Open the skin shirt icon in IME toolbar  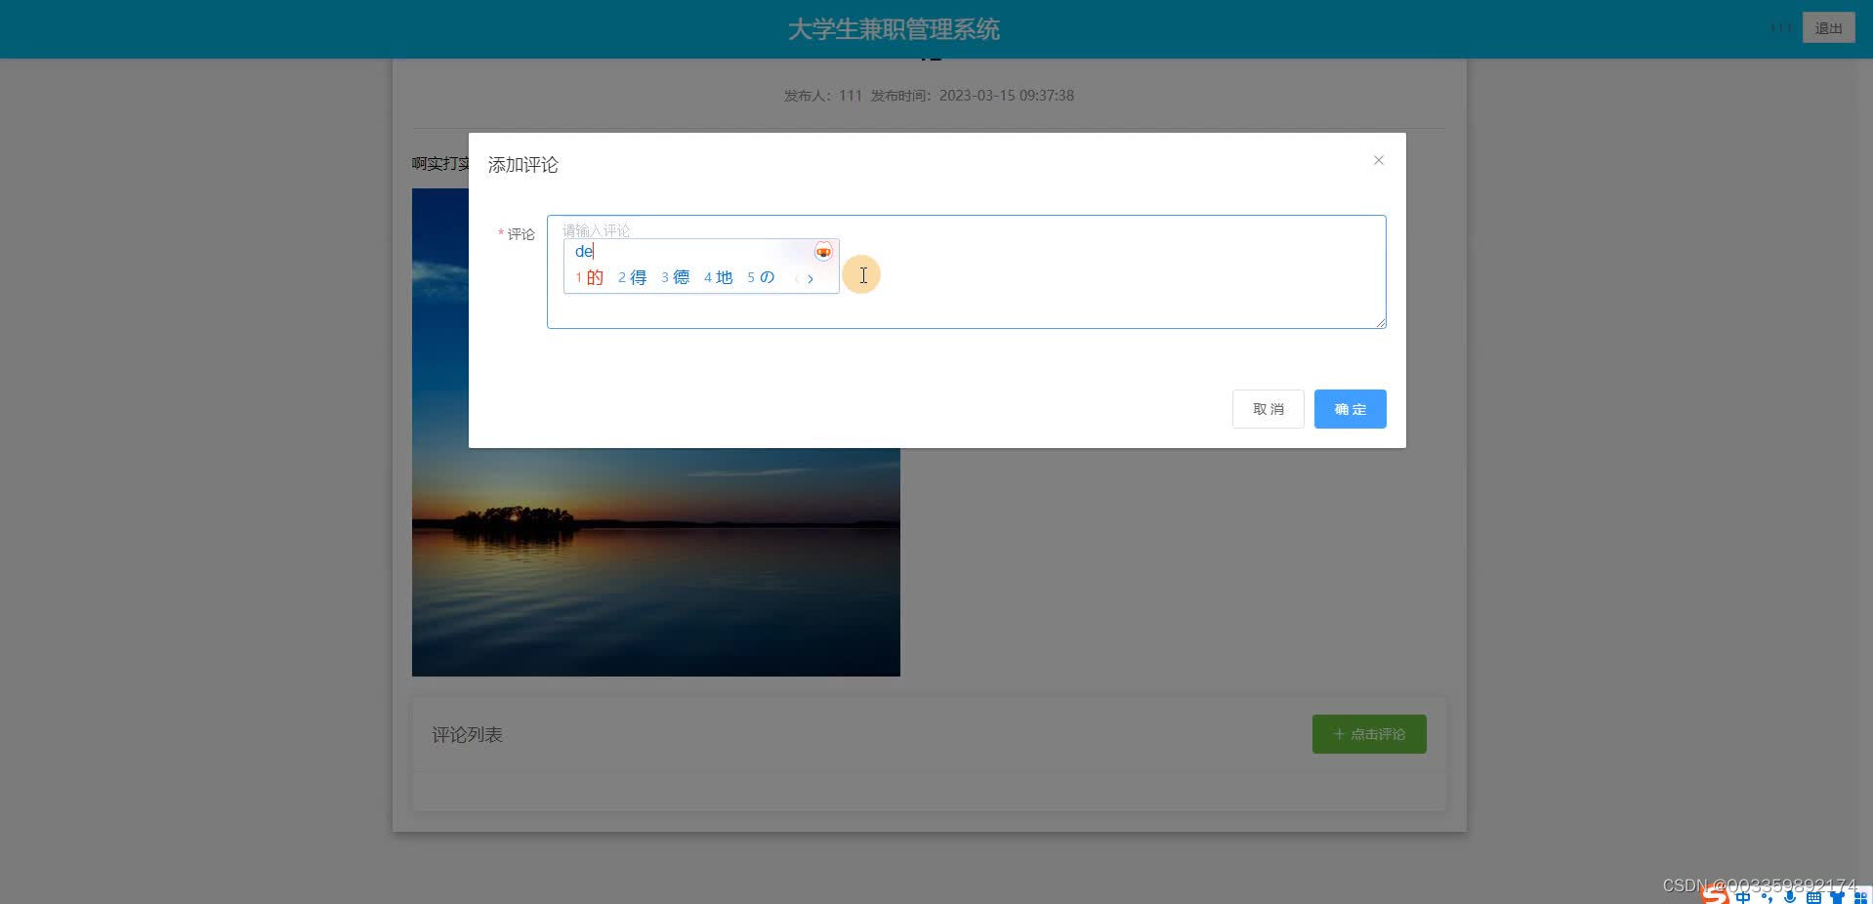1837,896
